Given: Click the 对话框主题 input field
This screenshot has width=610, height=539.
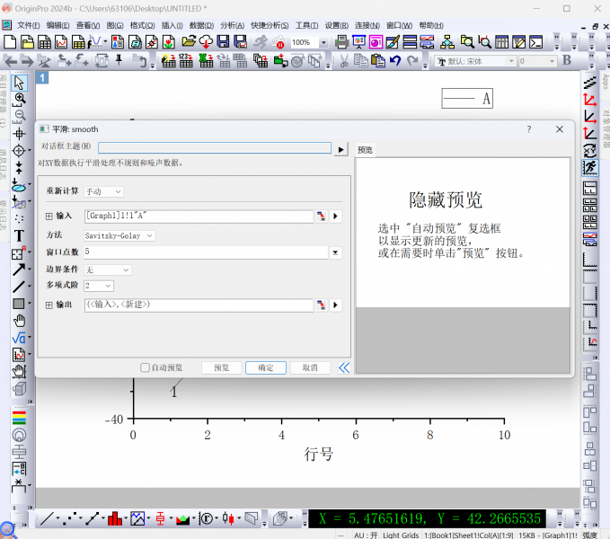Looking at the screenshot, I should click(215, 148).
